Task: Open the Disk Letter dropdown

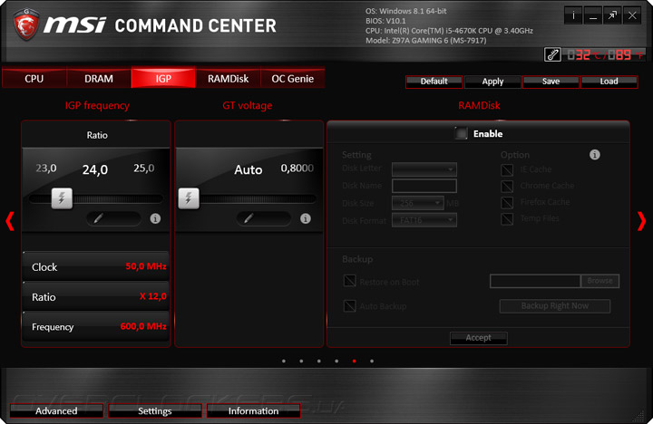Action: tap(424, 169)
